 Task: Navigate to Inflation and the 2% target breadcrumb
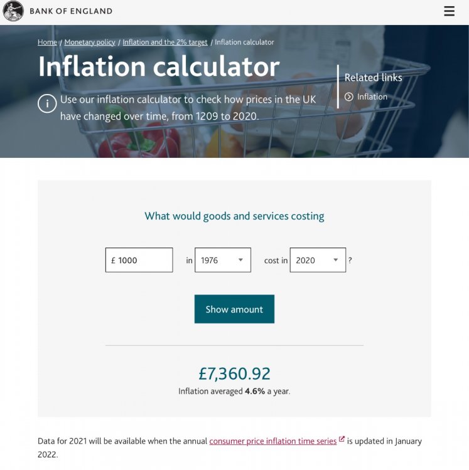pyautogui.click(x=164, y=43)
